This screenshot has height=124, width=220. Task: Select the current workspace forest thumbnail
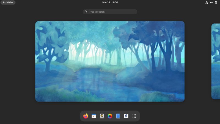point(110,61)
